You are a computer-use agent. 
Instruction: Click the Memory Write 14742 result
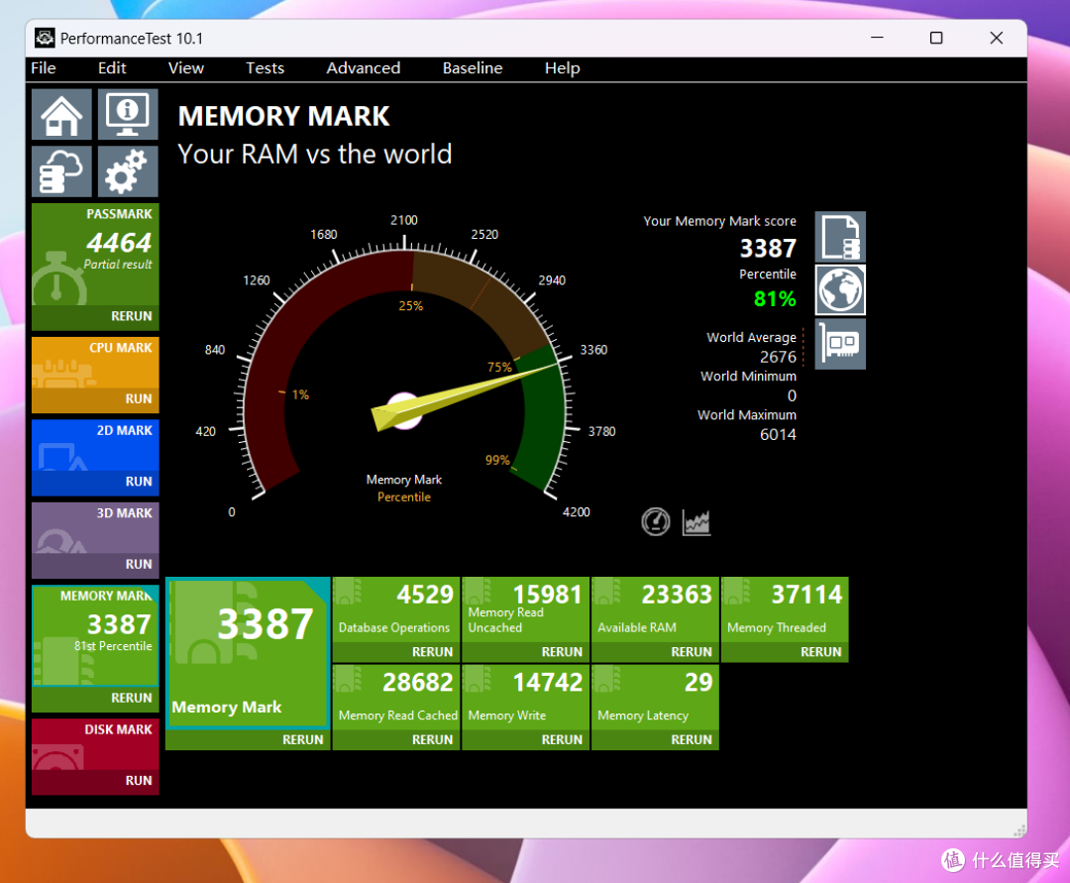click(525, 698)
